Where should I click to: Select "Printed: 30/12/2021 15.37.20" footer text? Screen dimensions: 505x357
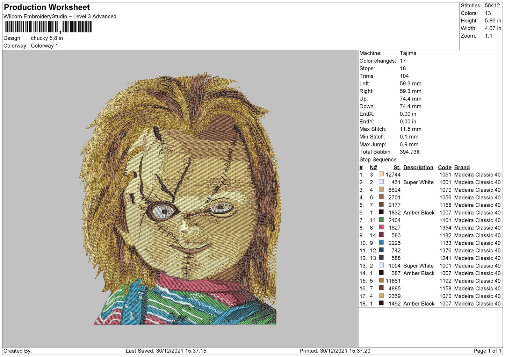point(335,351)
